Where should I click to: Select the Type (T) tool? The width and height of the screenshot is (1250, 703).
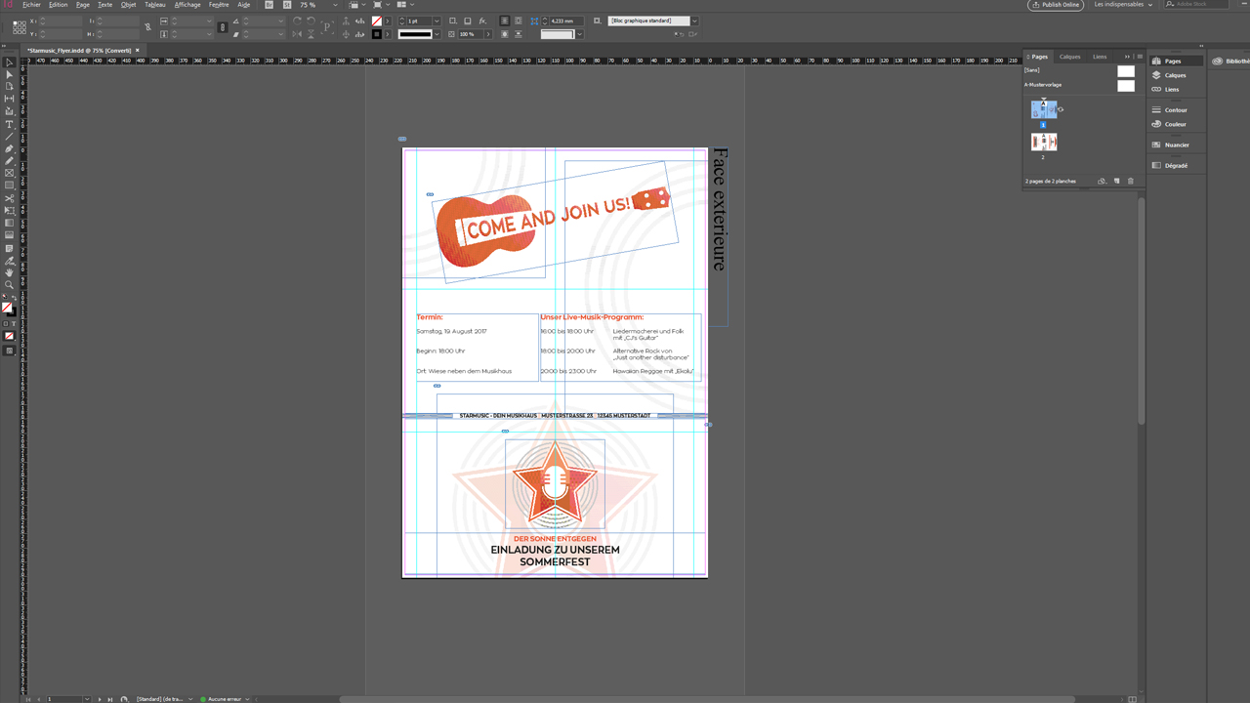(x=10, y=124)
